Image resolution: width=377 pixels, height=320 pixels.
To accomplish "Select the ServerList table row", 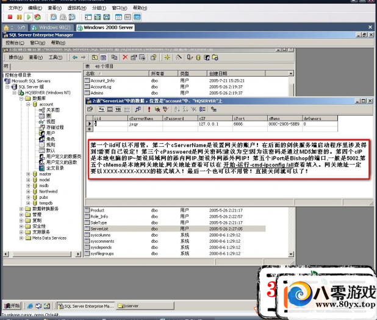I will [x=175, y=229].
